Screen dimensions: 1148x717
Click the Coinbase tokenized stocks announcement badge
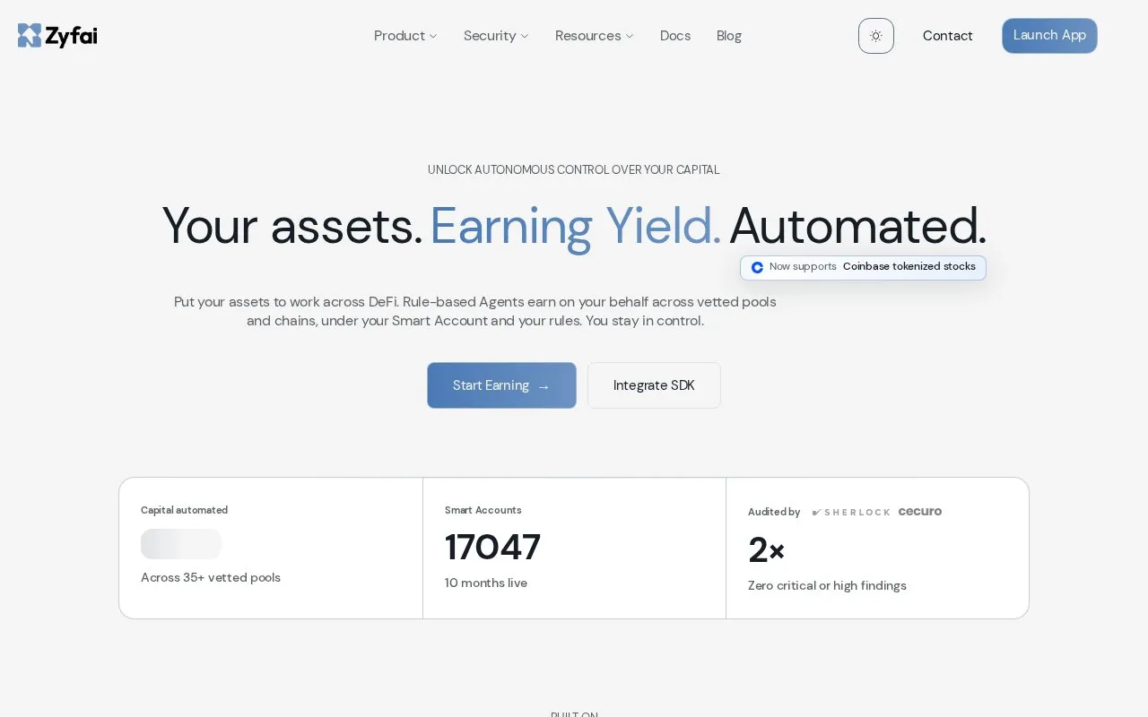863,267
